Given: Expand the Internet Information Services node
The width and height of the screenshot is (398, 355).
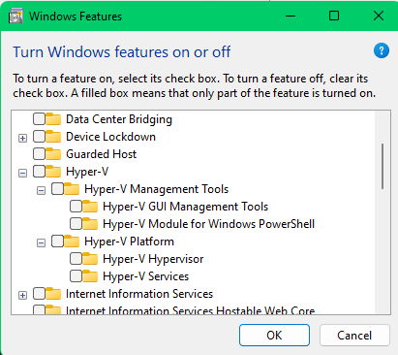Looking at the screenshot, I should coord(22,296).
